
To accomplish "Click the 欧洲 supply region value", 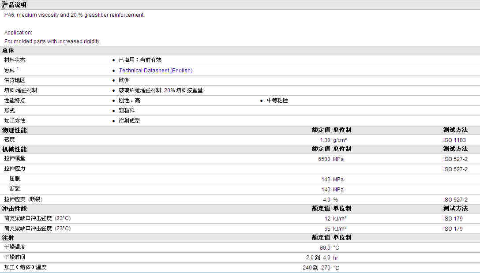I will 124,80.
